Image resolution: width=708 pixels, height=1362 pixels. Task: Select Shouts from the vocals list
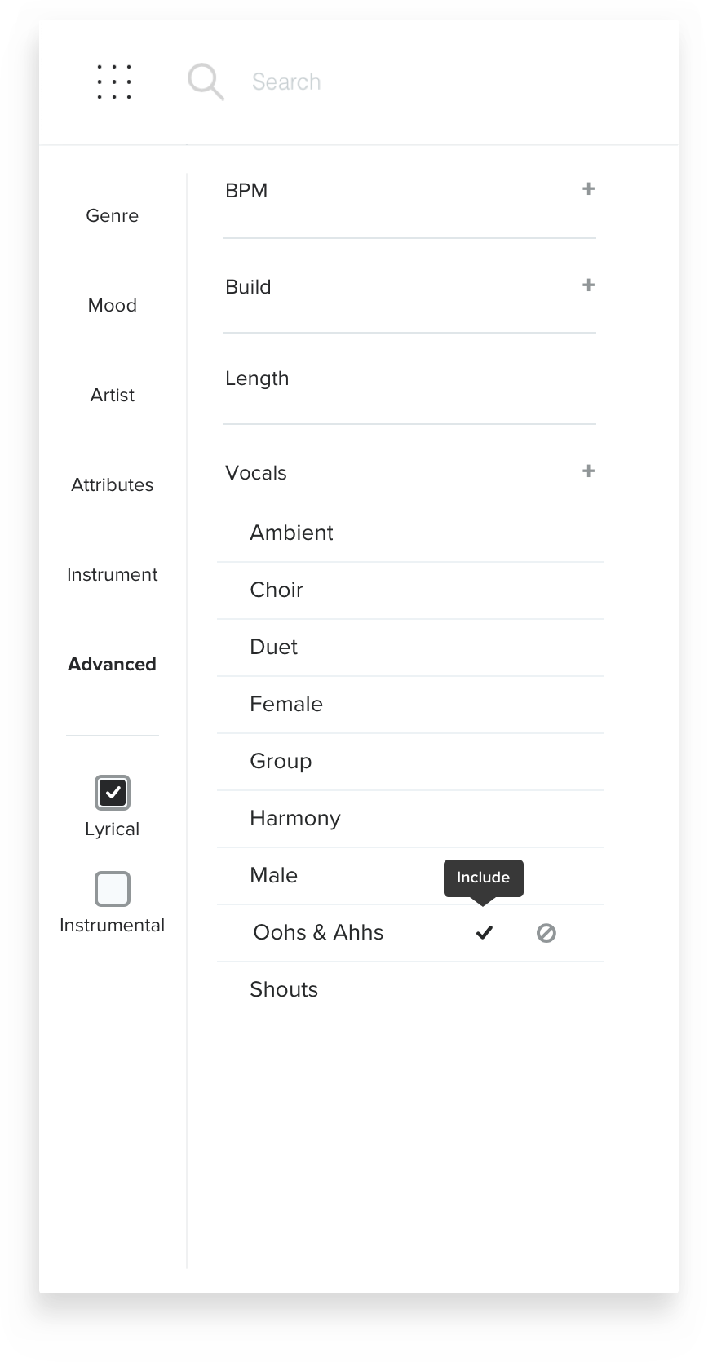[x=284, y=989]
